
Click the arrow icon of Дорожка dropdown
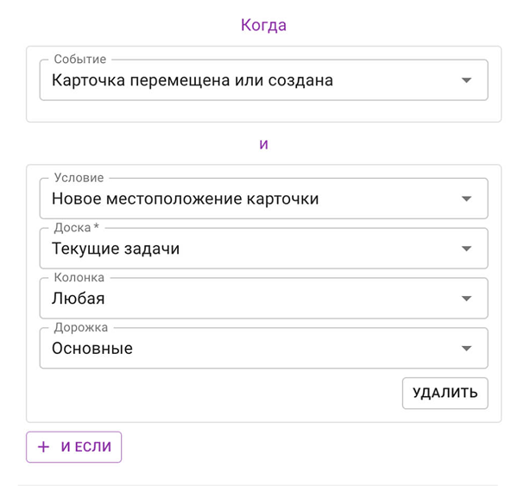tap(466, 348)
